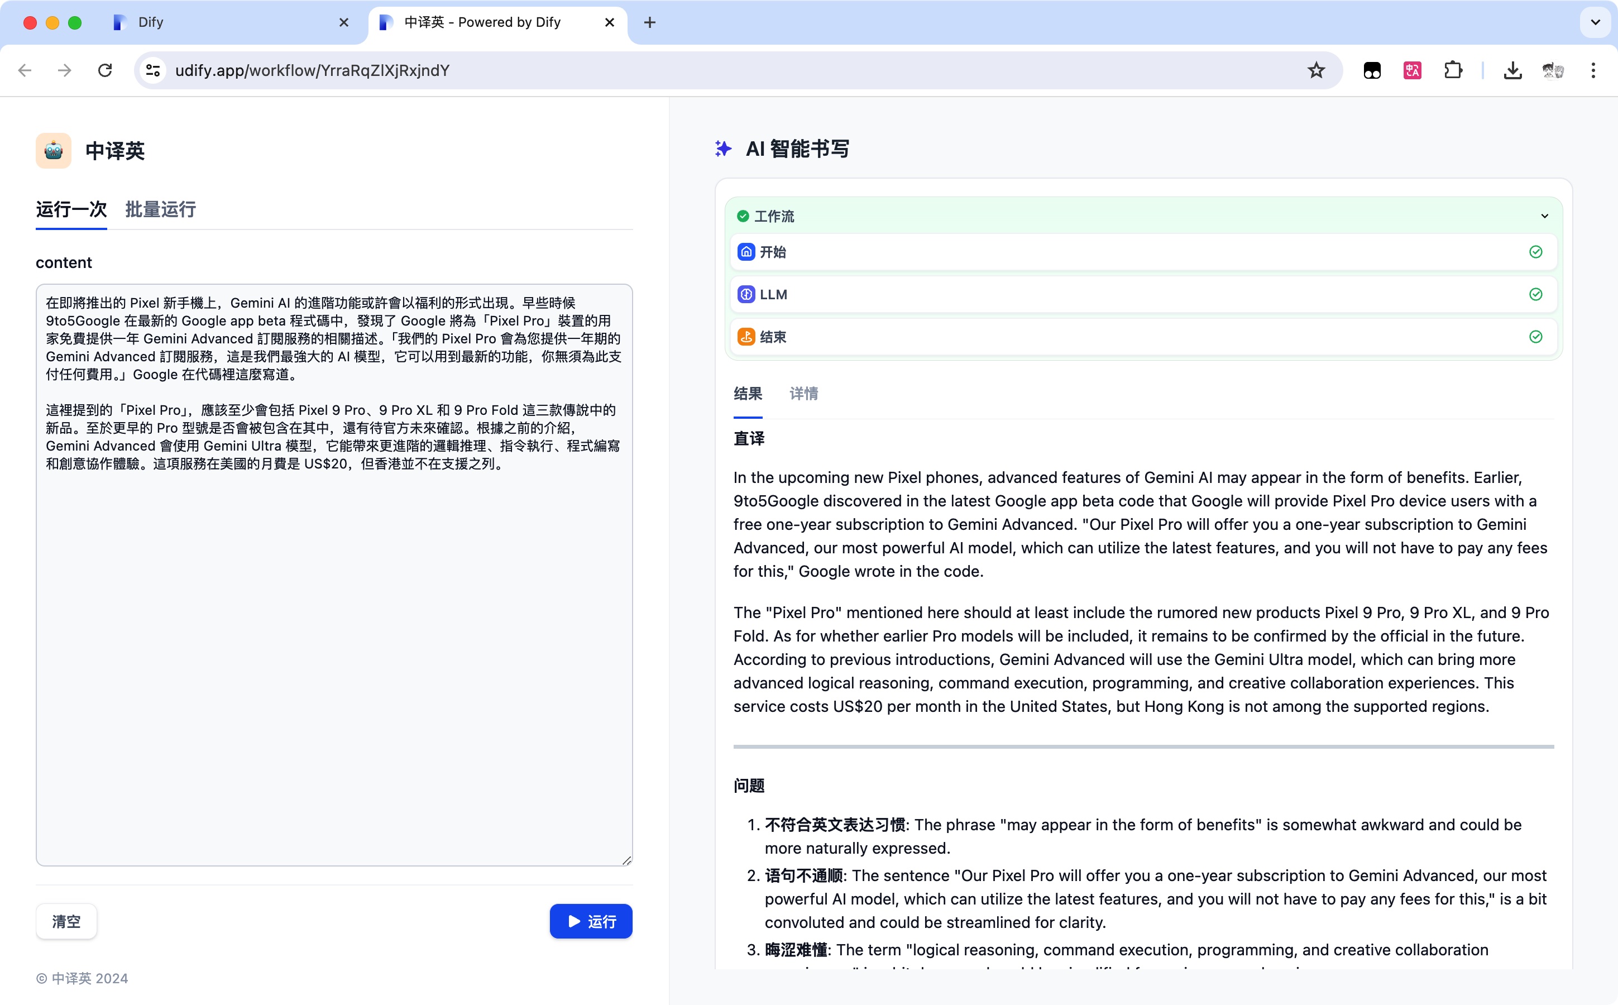The image size is (1618, 1005).
Task: Bookmark this page with the star icon
Action: click(1315, 70)
